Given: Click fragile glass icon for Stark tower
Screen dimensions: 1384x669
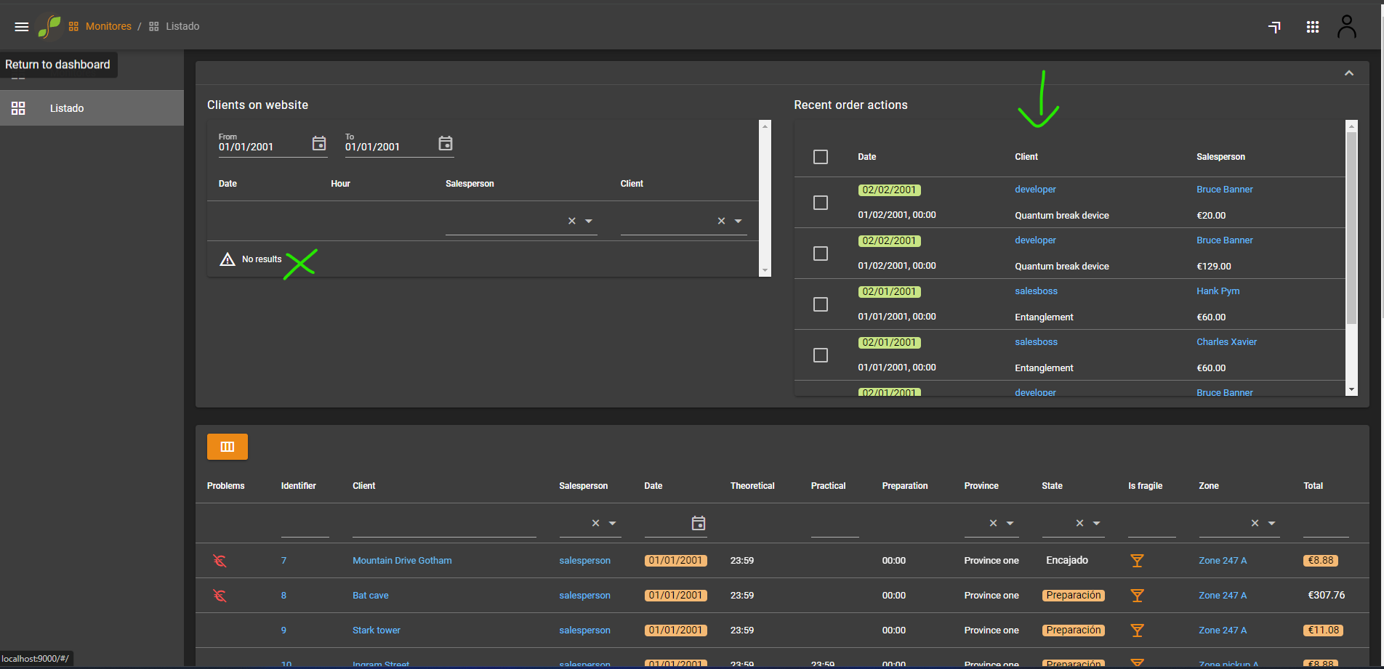Looking at the screenshot, I should coord(1138,631).
